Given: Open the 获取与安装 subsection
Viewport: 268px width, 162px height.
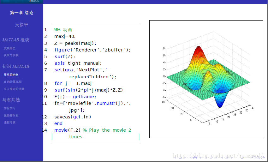Looking at the screenshot, I should [x=11, y=55].
